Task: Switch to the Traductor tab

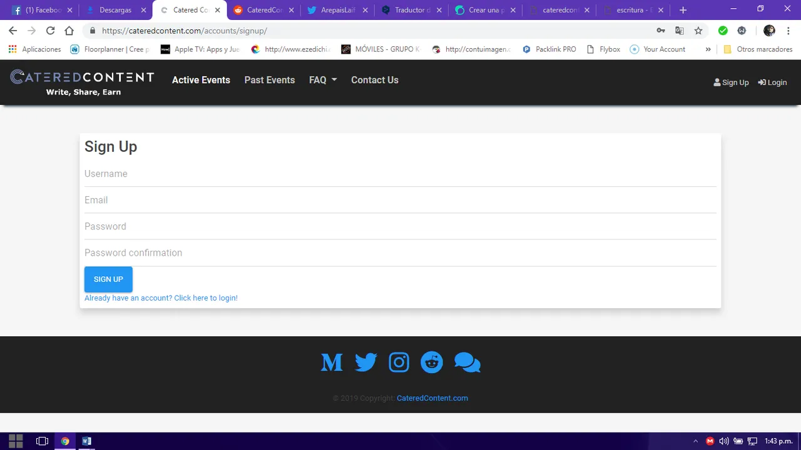Action: tap(411, 10)
